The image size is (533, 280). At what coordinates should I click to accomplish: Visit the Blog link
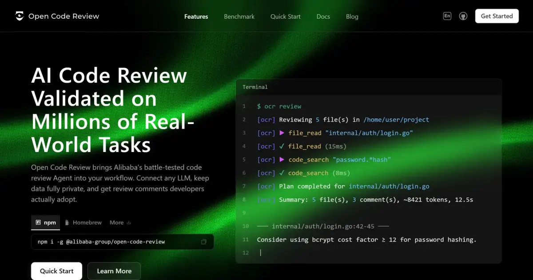point(352,16)
